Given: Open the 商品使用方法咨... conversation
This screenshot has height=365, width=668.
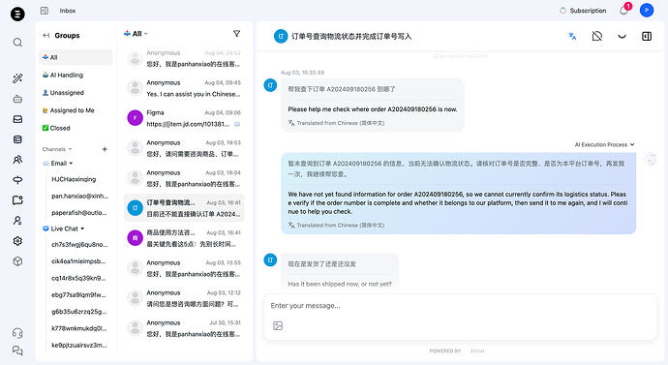Looking at the screenshot, I should 184,238.
